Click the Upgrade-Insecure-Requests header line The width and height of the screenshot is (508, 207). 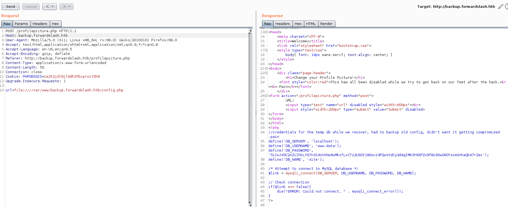(36, 81)
